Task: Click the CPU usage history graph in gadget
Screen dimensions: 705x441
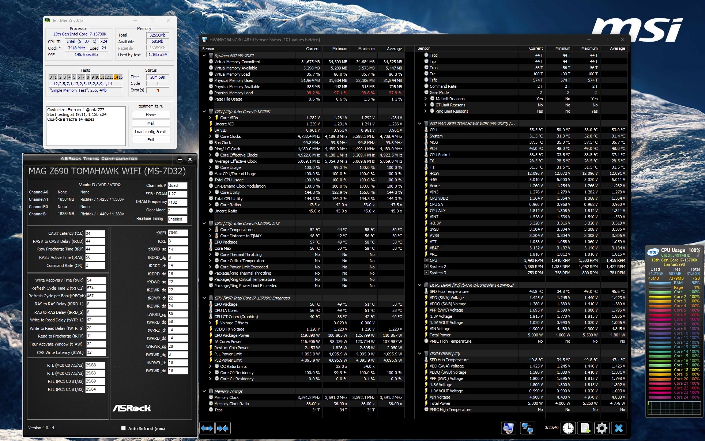Action: pyautogui.click(x=674, y=408)
